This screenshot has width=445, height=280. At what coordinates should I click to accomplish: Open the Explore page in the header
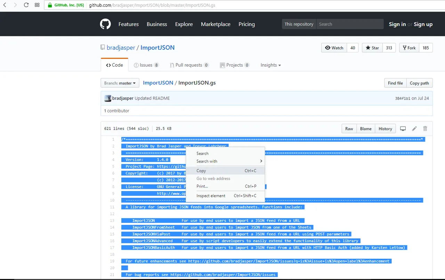184,24
